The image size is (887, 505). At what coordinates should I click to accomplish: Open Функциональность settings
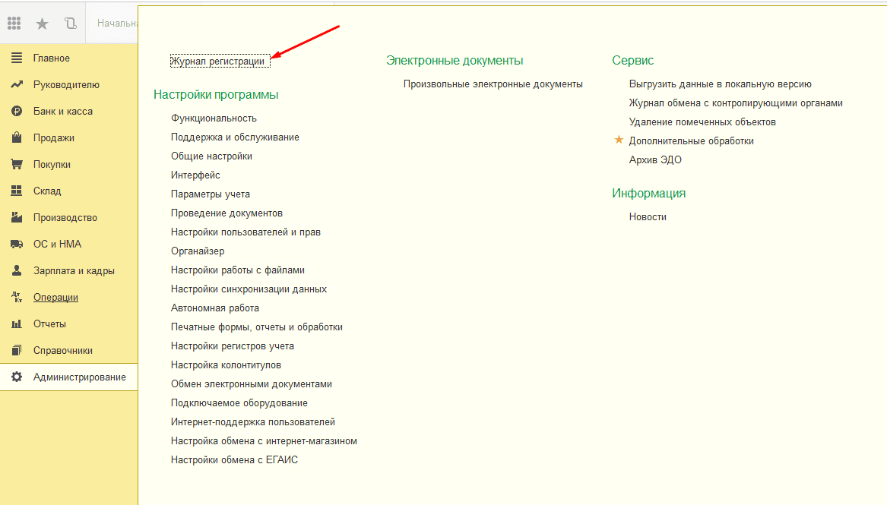coord(214,118)
